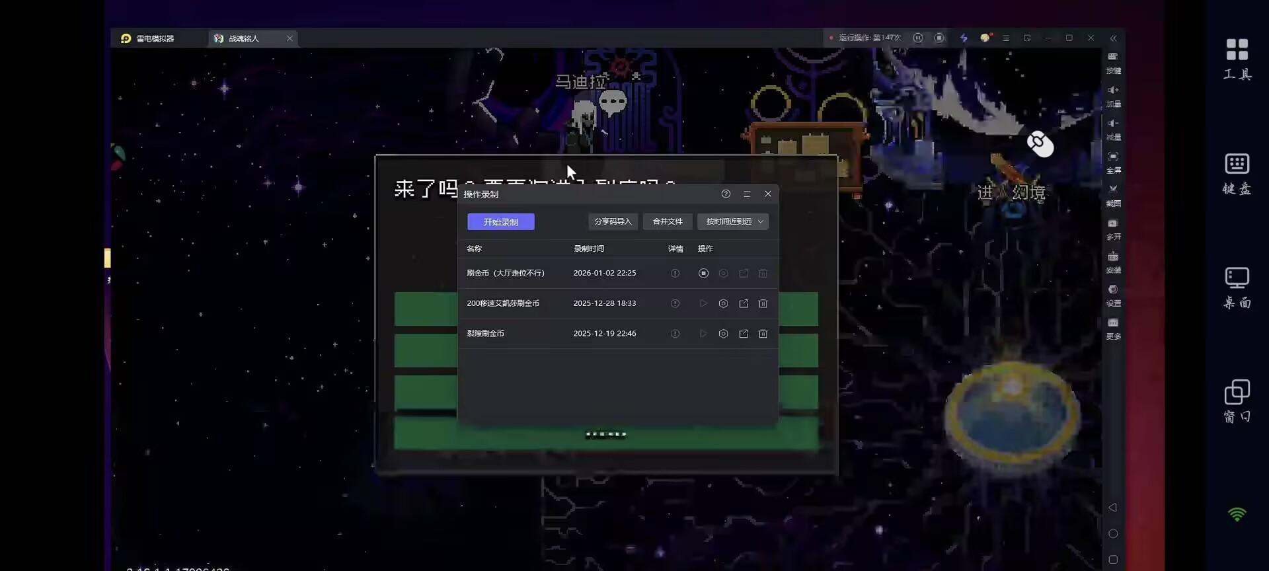Delete the 裂隙刷金币 recording

[763, 334]
